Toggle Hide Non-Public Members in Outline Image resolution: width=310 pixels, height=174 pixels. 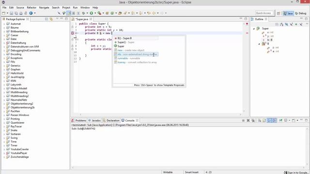(x=296, y=24)
